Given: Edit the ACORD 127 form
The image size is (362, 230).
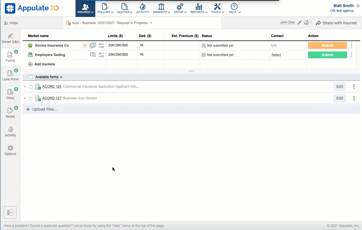Looking at the screenshot, I should [340, 98].
